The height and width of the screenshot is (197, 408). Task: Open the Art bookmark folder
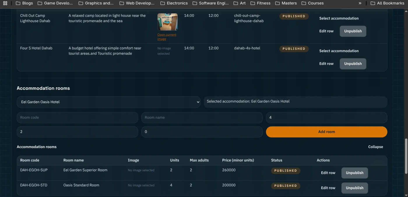tap(240, 3)
